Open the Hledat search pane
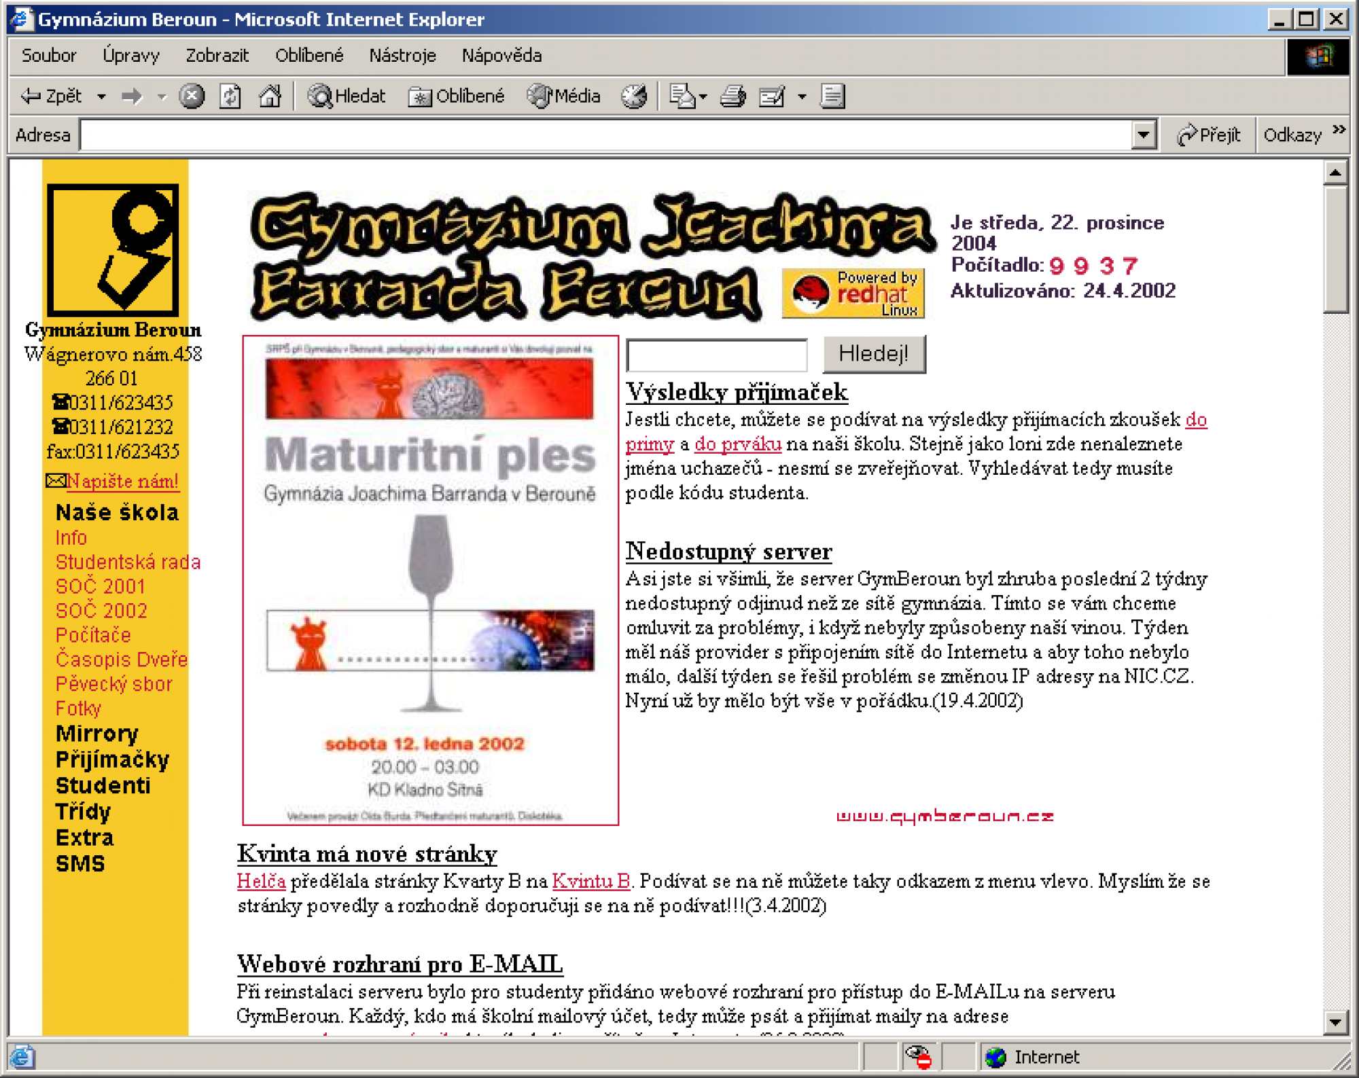 click(x=347, y=96)
